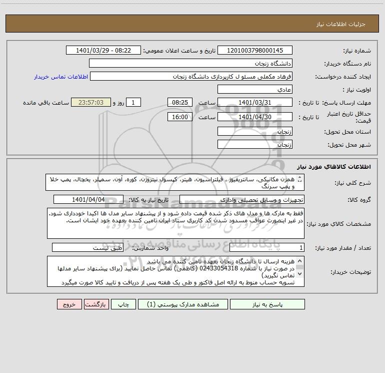Click the 'اطلاعات کالاهای مورد نیاز' section heading
The height and width of the screenshot is (373, 385).
point(333,167)
